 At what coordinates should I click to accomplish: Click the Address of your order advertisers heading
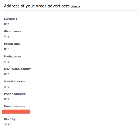pos(37,6)
